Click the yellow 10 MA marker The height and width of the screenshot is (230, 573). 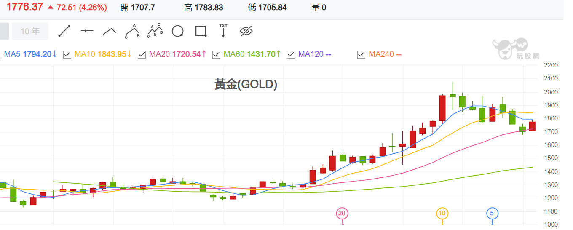442,214
